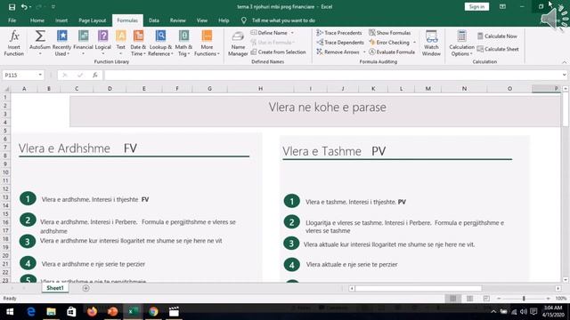Viewport: 570px width, 320px height.
Task: Adjust the zoom slider handle
Action: [x=524, y=299]
